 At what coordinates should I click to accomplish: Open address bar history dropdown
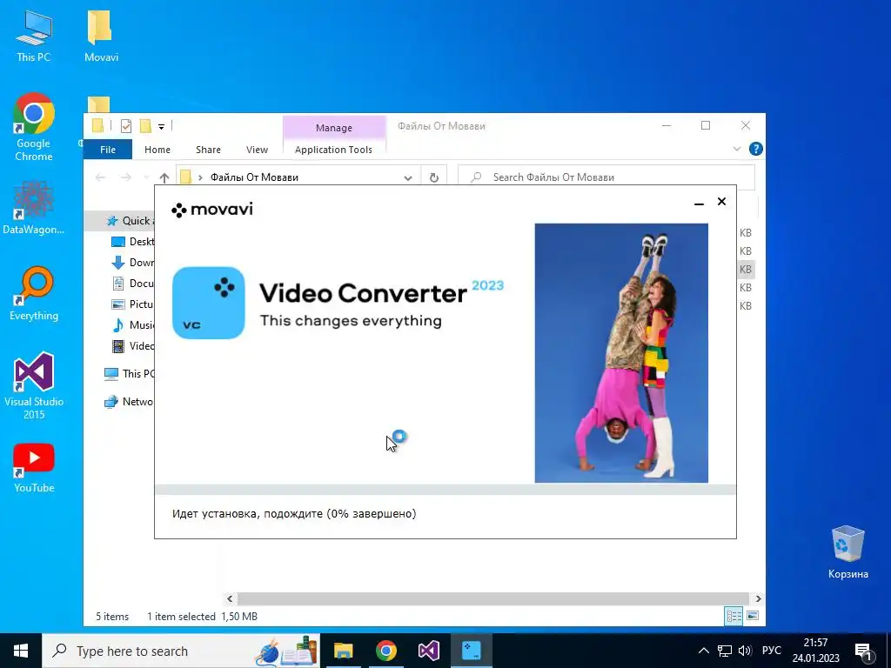pyautogui.click(x=408, y=177)
